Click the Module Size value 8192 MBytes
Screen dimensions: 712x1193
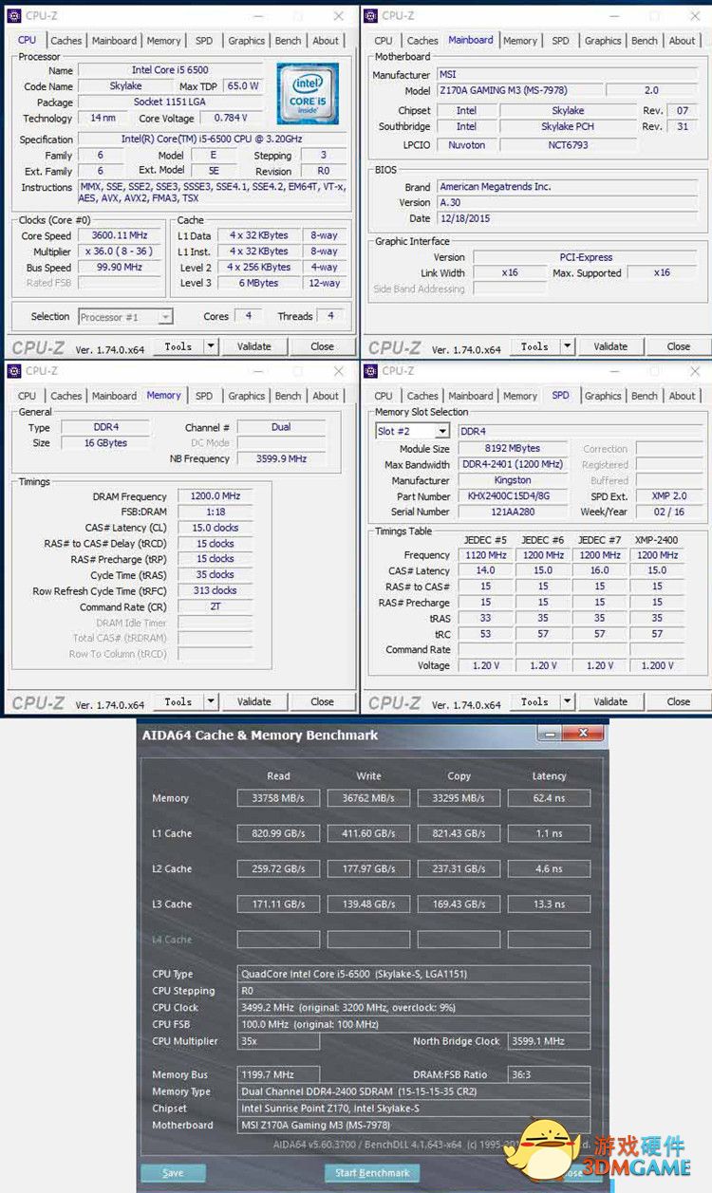(513, 449)
